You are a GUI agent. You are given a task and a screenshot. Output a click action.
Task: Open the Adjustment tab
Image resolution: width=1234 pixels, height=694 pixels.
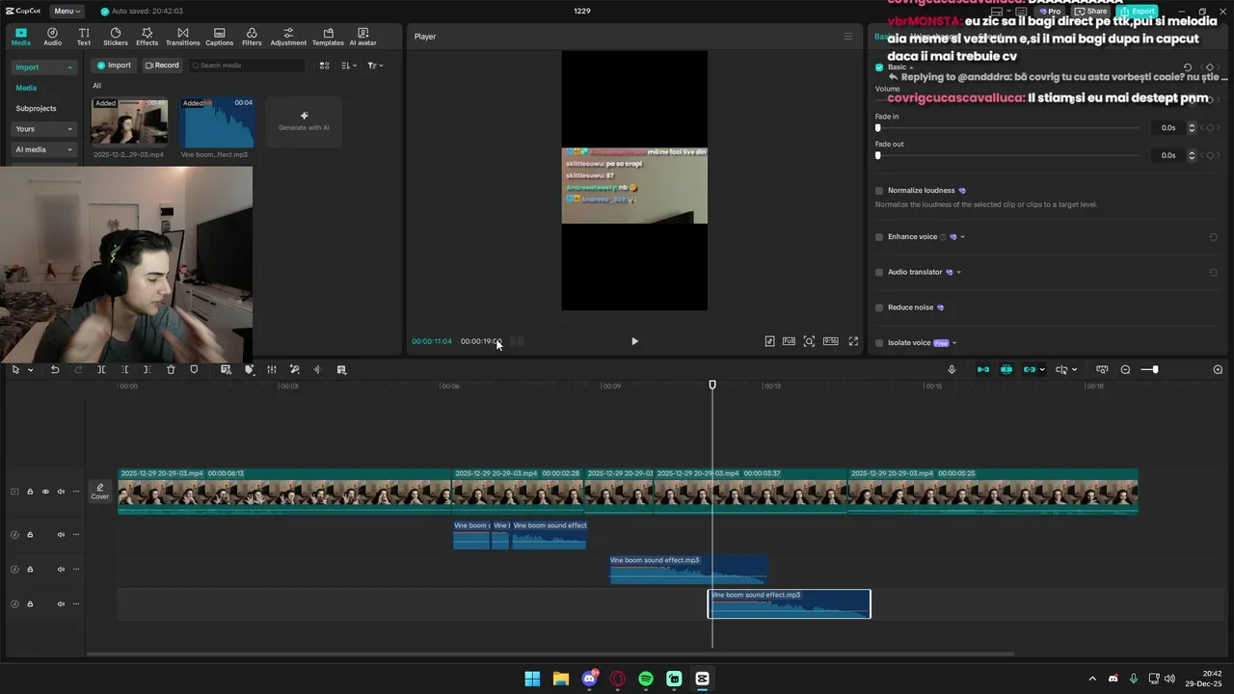coord(288,37)
